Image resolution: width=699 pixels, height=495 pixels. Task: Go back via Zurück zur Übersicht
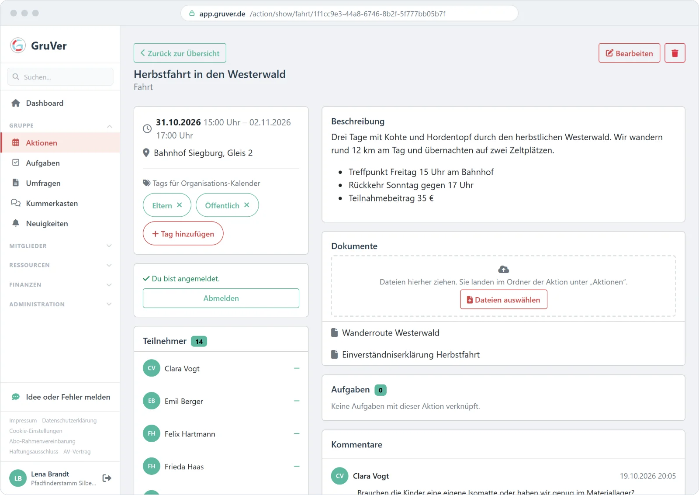[180, 53]
